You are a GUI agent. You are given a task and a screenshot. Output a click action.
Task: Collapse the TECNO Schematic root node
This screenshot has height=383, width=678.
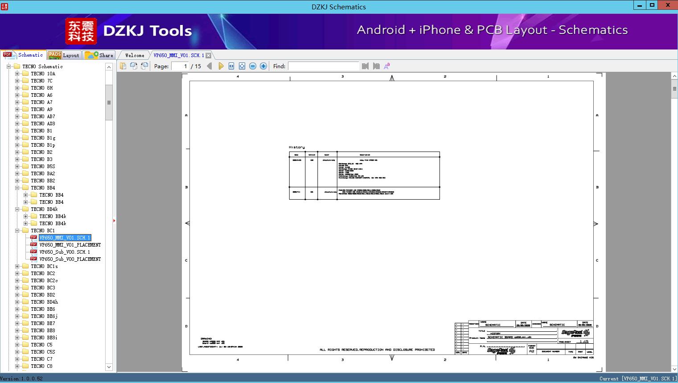8,66
